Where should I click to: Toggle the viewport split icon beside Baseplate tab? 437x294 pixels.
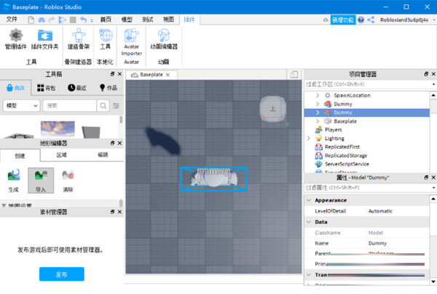pyautogui.click(x=294, y=75)
